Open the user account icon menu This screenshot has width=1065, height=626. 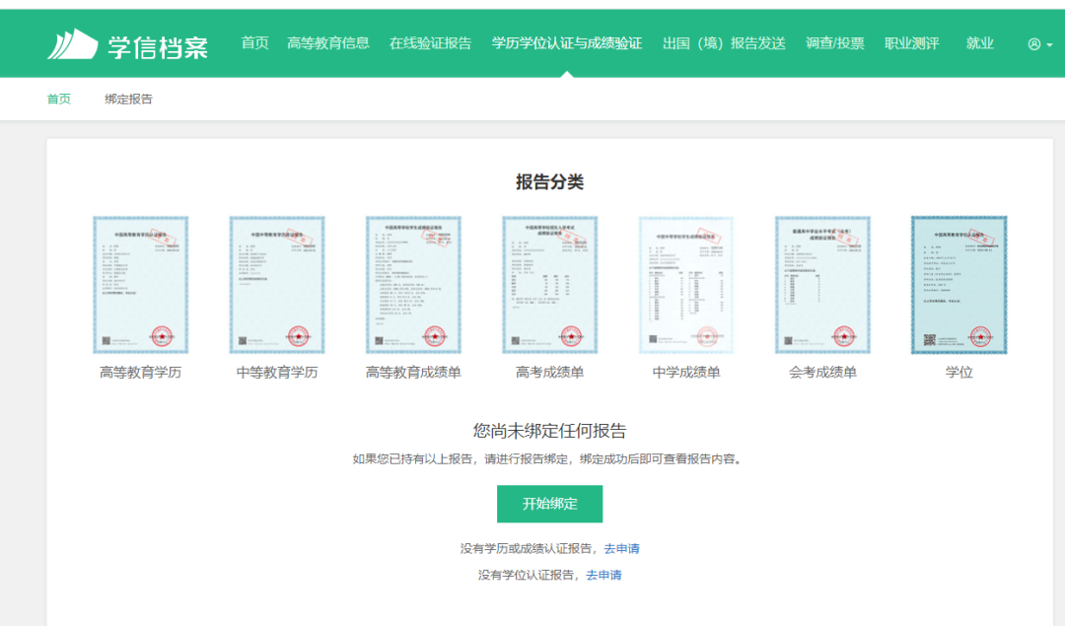click(1033, 44)
